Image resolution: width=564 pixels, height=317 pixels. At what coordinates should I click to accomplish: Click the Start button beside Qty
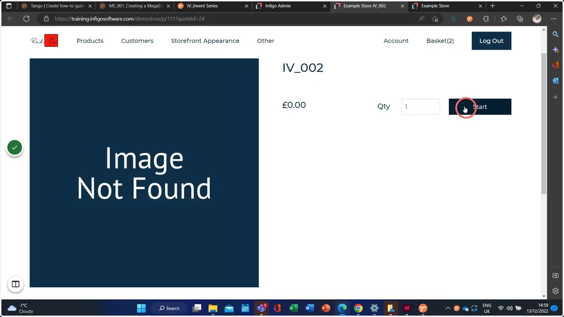[x=480, y=107]
